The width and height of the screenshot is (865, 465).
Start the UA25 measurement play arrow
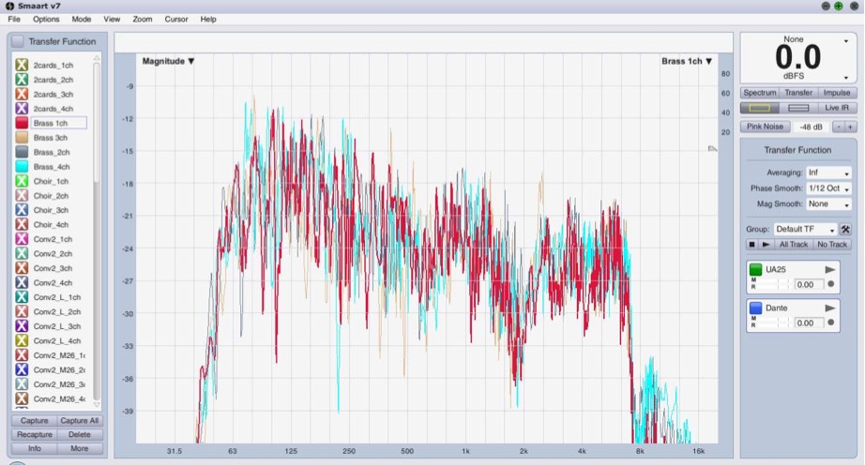[x=829, y=269]
